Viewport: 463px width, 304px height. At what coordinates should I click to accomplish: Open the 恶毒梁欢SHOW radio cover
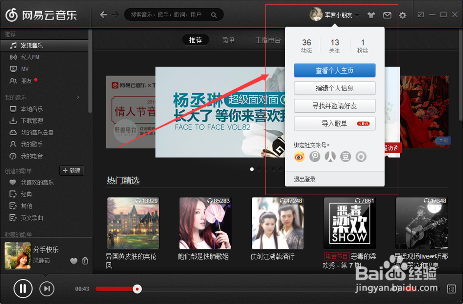click(350, 223)
